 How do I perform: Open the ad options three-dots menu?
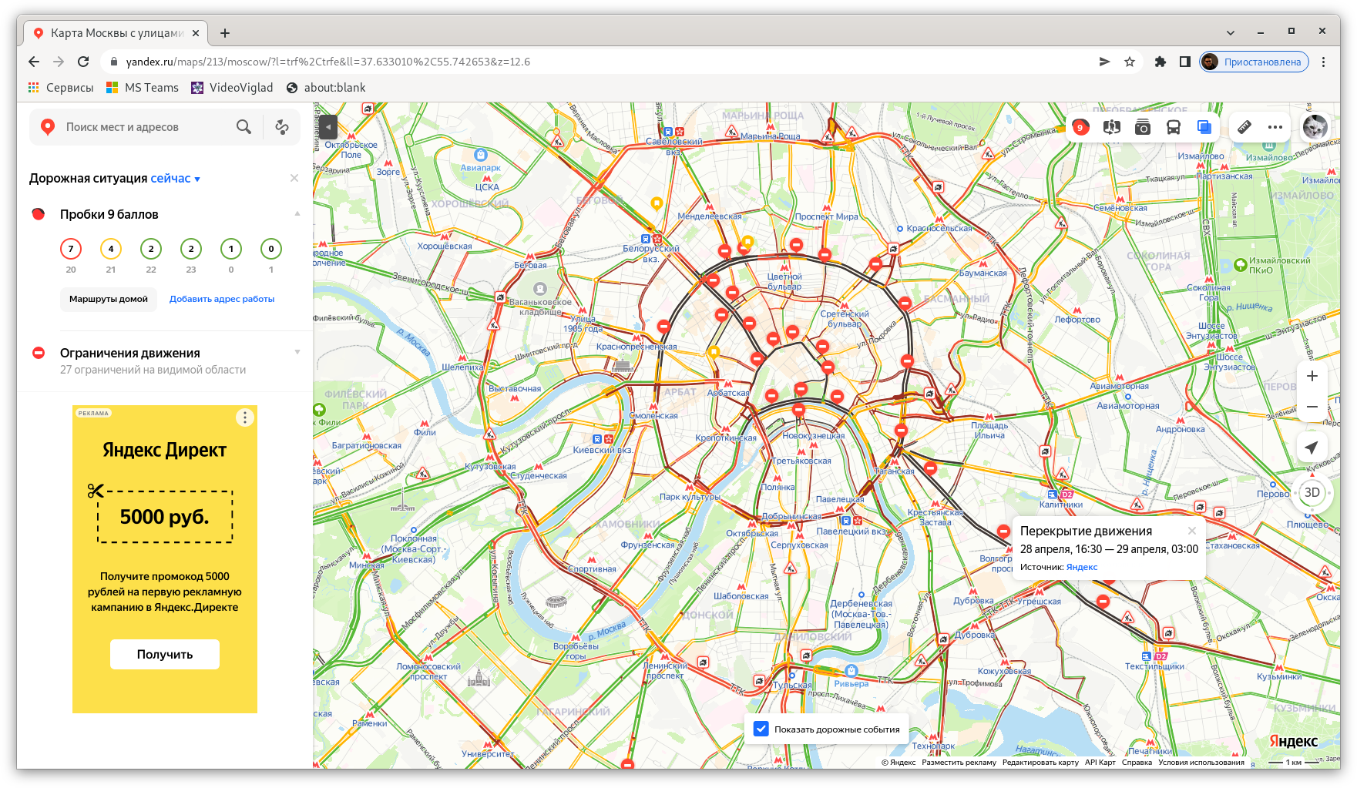tap(245, 417)
